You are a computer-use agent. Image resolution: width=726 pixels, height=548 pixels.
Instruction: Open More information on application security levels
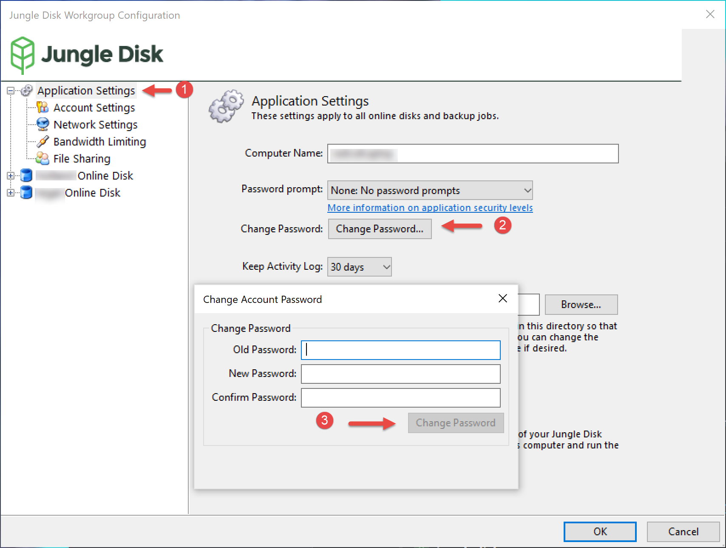point(430,208)
